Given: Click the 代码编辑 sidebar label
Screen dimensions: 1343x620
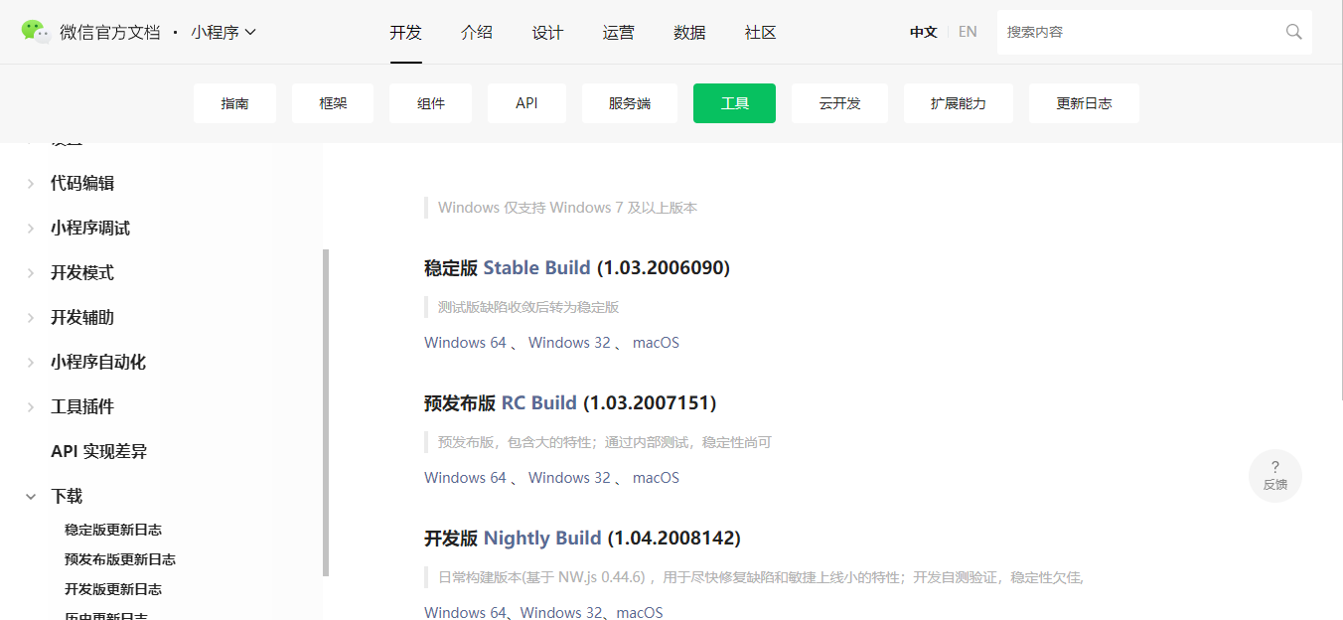Looking at the screenshot, I should tap(82, 183).
